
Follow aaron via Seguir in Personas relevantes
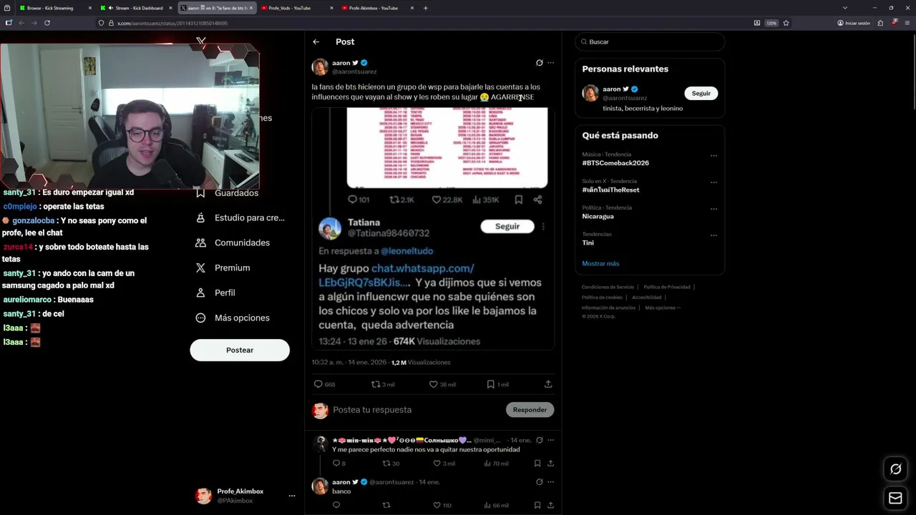[x=701, y=93]
